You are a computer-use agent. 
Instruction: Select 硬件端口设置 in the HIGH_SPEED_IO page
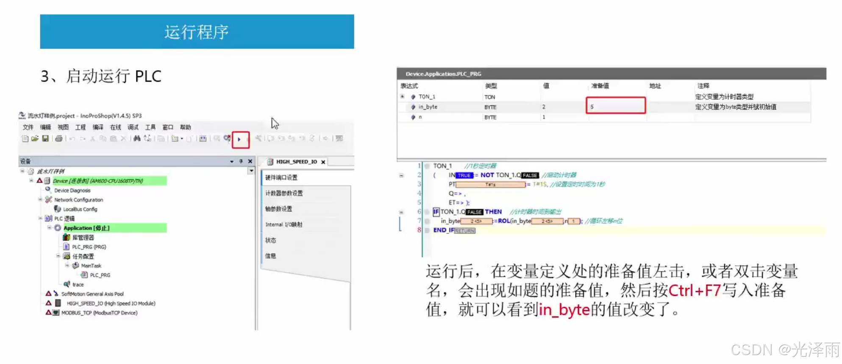[x=281, y=178]
